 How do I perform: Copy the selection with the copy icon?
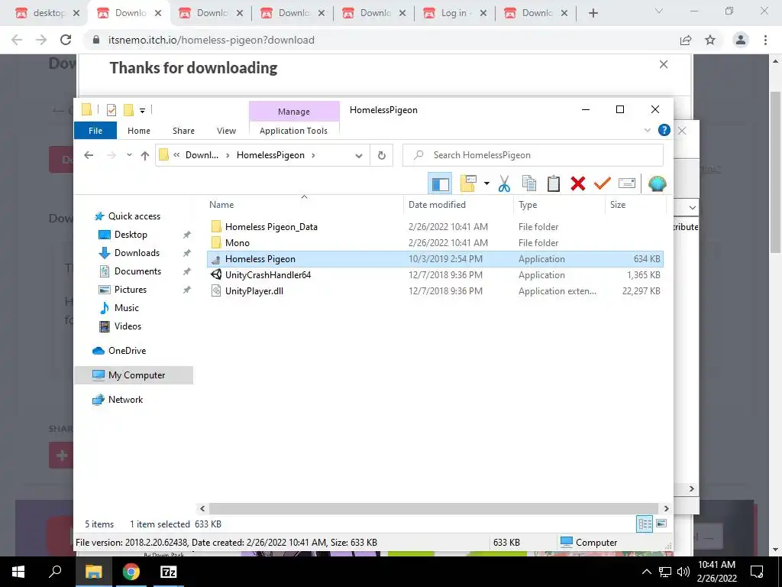(x=528, y=183)
